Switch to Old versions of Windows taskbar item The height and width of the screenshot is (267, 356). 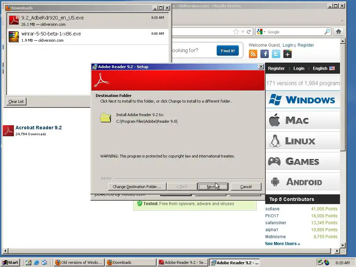point(79,262)
